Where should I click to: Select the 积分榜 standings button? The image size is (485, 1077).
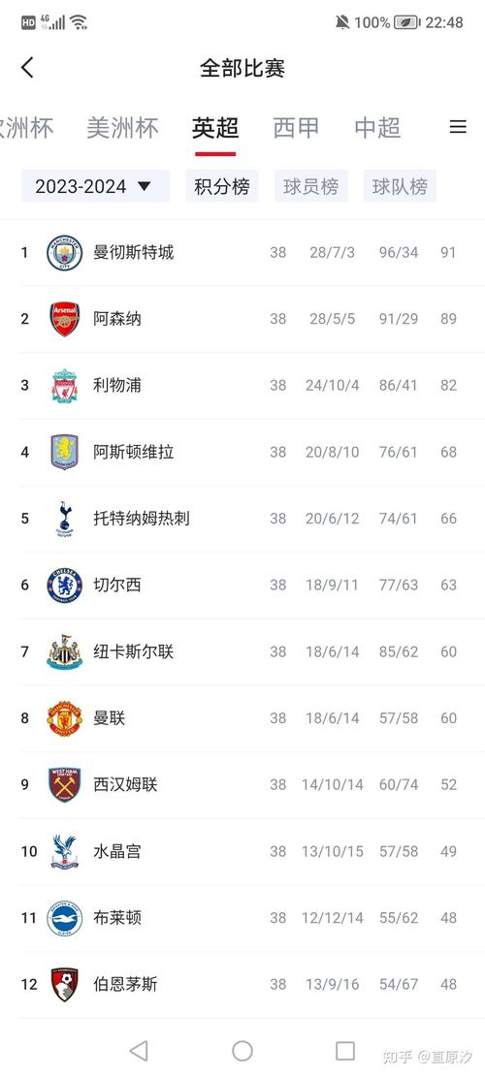[222, 186]
